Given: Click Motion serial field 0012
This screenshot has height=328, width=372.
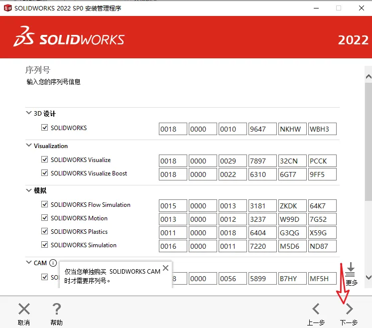Looking at the screenshot, I should [233, 219].
